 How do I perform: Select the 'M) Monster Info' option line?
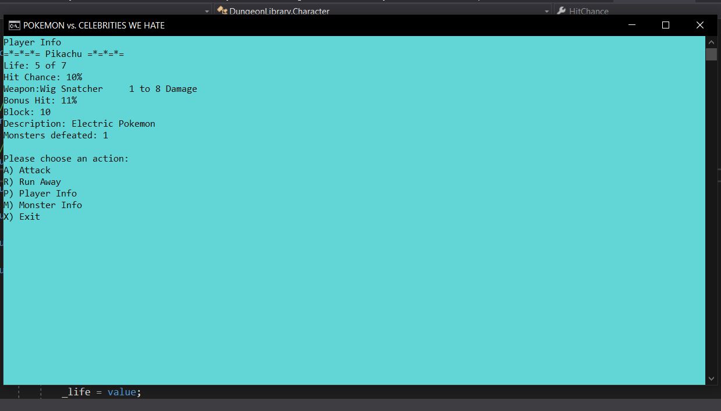pos(43,205)
